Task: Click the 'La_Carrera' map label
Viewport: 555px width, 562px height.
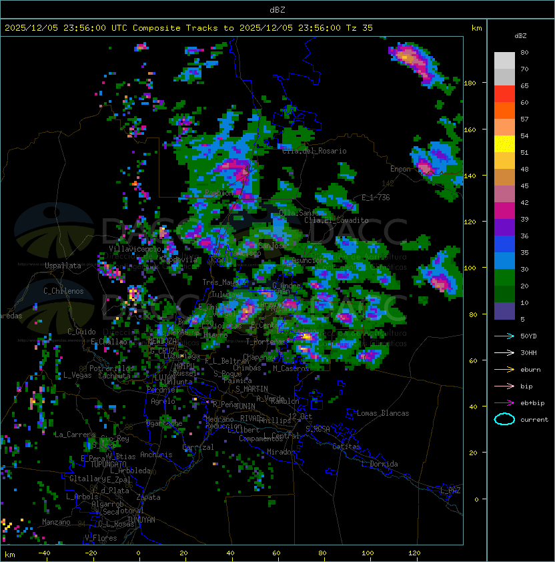Action: 75,435
